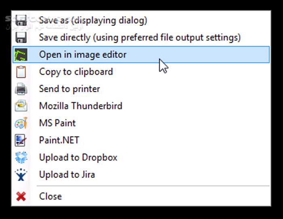Click the Mozilla Thunderbird envelope icon
This screenshot has width=283, height=219.
pyautogui.click(x=21, y=106)
